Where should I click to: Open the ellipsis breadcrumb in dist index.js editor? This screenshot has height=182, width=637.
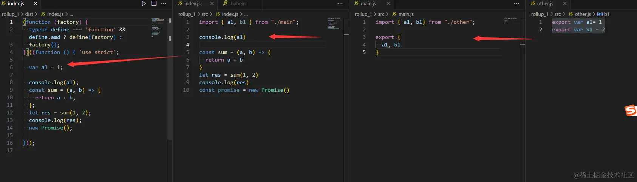[x=71, y=14]
